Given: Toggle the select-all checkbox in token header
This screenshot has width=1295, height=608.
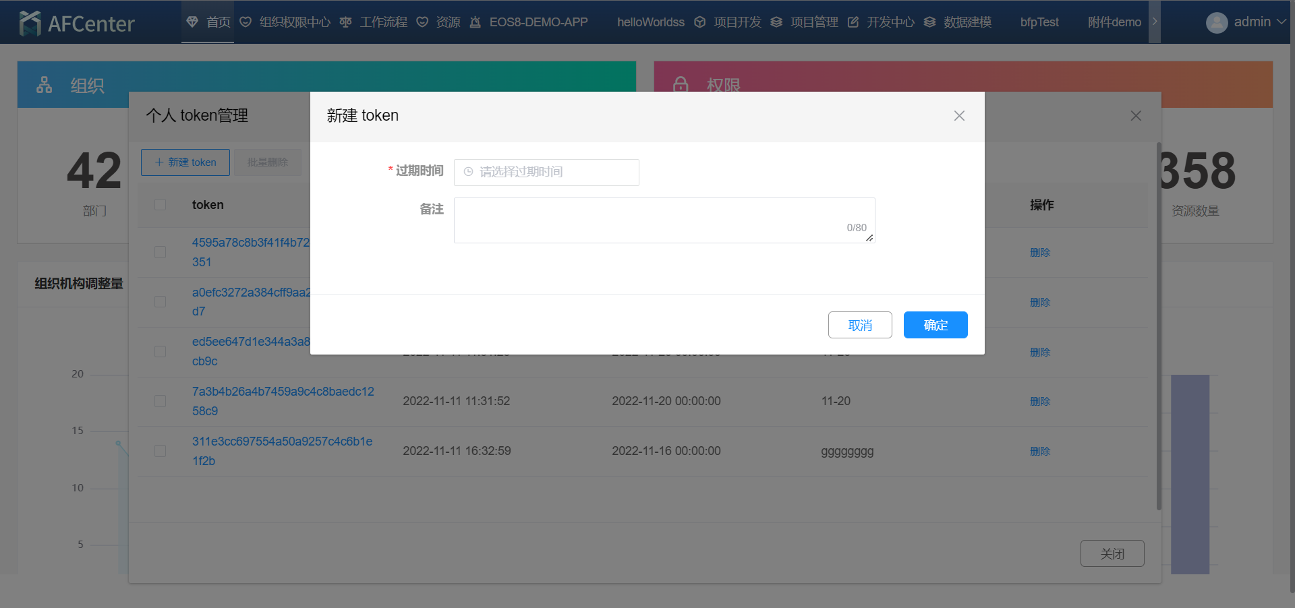Looking at the screenshot, I should [x=160, y=204].
